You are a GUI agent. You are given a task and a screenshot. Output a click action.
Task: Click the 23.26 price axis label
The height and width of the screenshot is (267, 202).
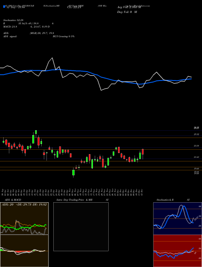[197, 146]
